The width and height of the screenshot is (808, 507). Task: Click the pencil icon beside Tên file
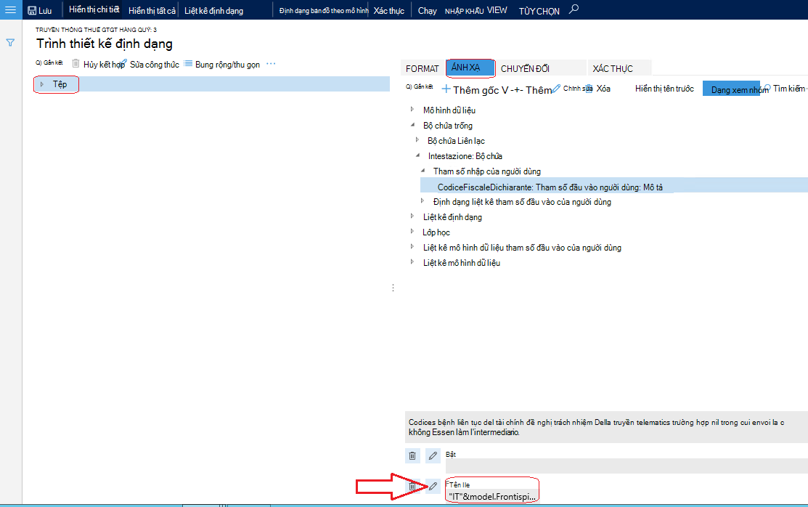point(433,486)
